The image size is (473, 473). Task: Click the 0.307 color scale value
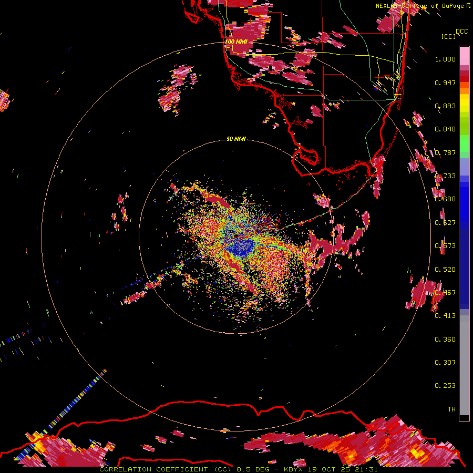(445, 363)
